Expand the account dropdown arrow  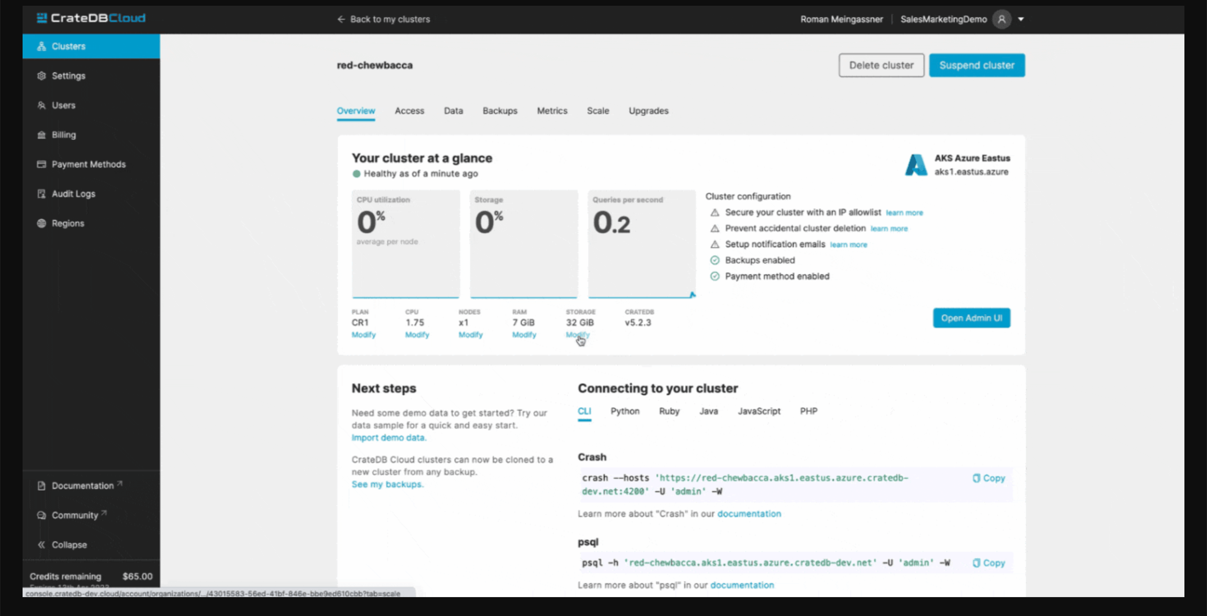1021,19
